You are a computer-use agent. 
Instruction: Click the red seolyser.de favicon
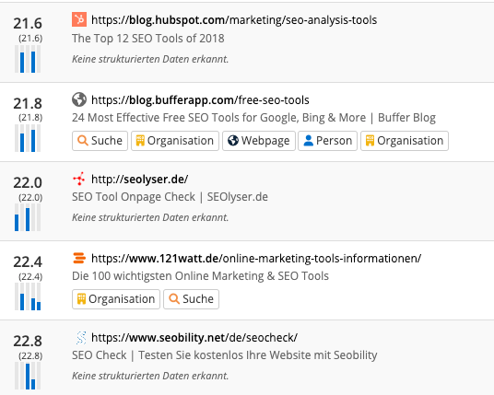point(79,179)
